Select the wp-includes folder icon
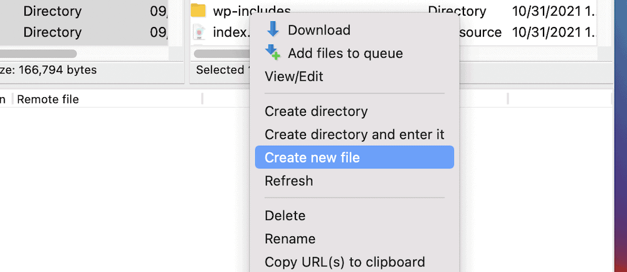The image size is (627, 272). tap(198, 10)
